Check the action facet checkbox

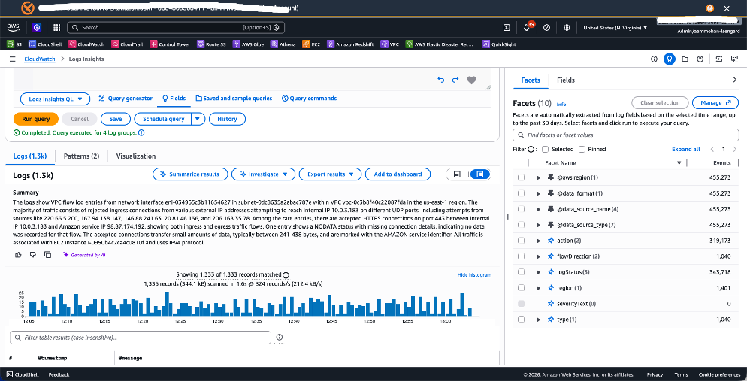coord(522,241)
